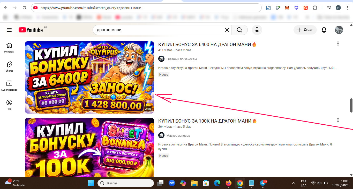353x189 pixels.
Task: Open the media controls in Chrome toolbar
Action: click(x=329, y=8)
